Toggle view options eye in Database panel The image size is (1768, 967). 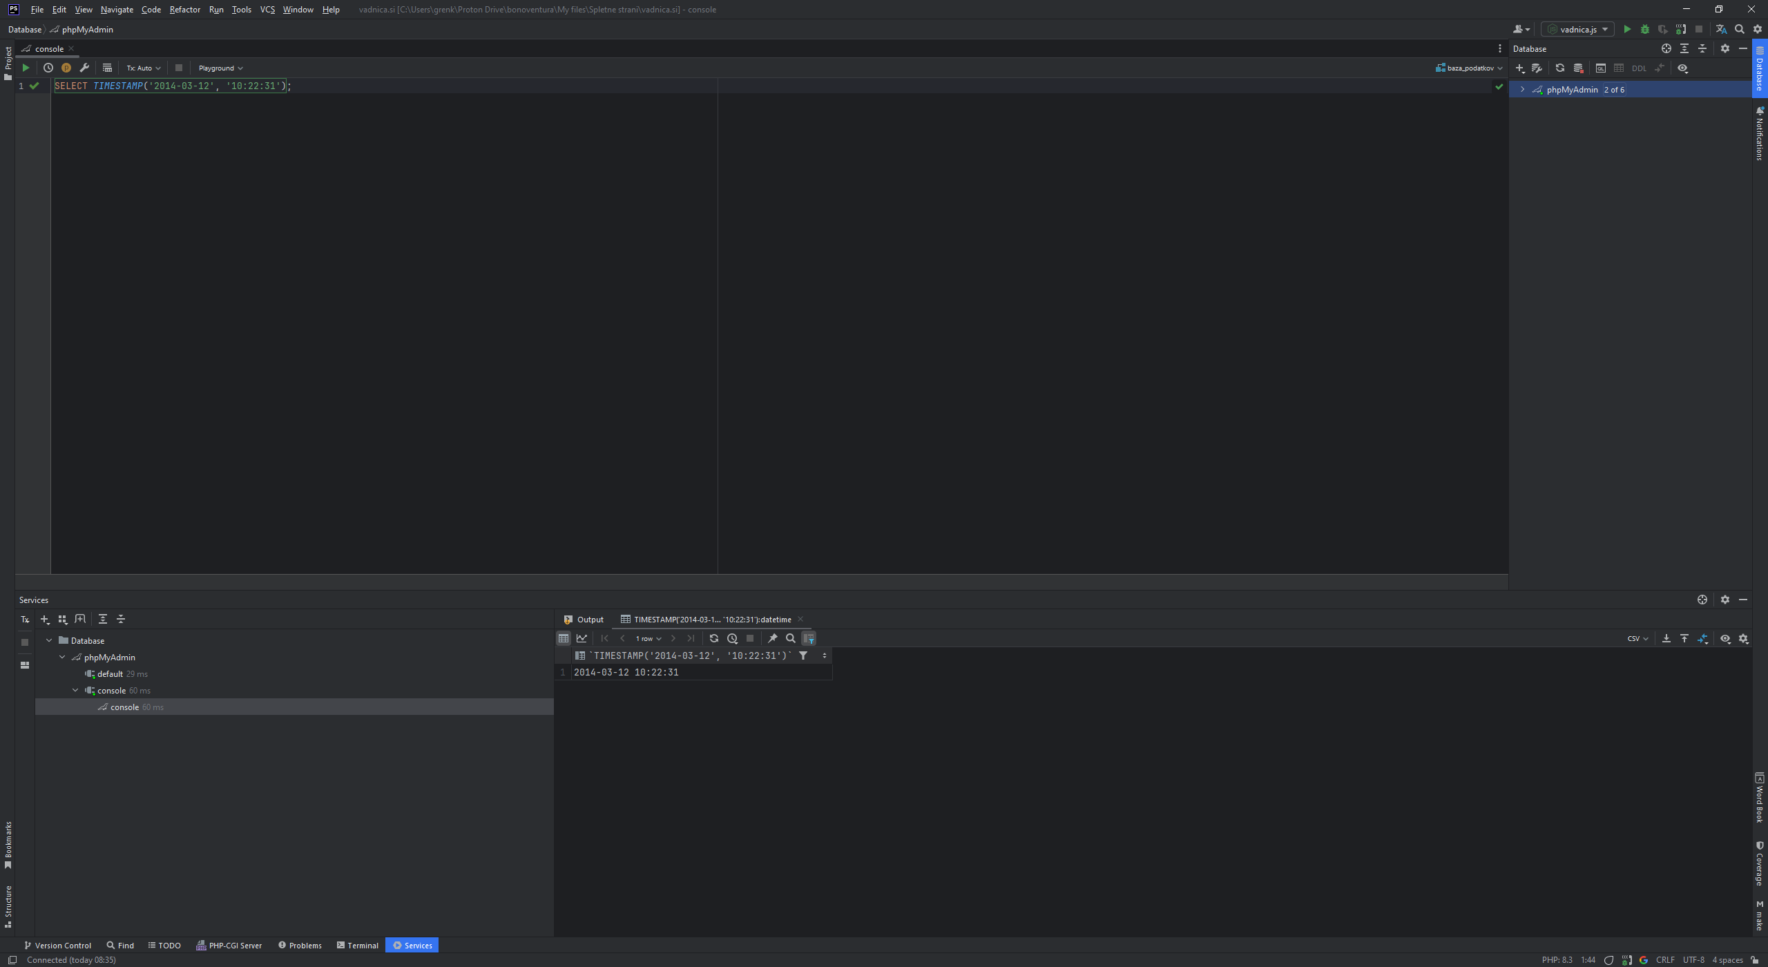[x=1682, y=68]
